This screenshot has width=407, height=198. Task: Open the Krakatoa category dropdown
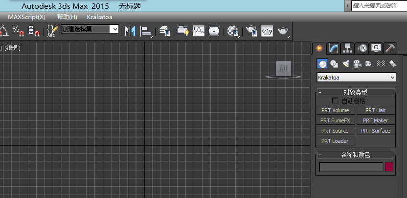point(357,78)
